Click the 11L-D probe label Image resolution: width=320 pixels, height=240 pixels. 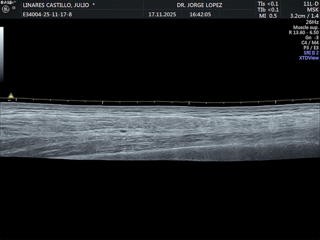[311, 4]
